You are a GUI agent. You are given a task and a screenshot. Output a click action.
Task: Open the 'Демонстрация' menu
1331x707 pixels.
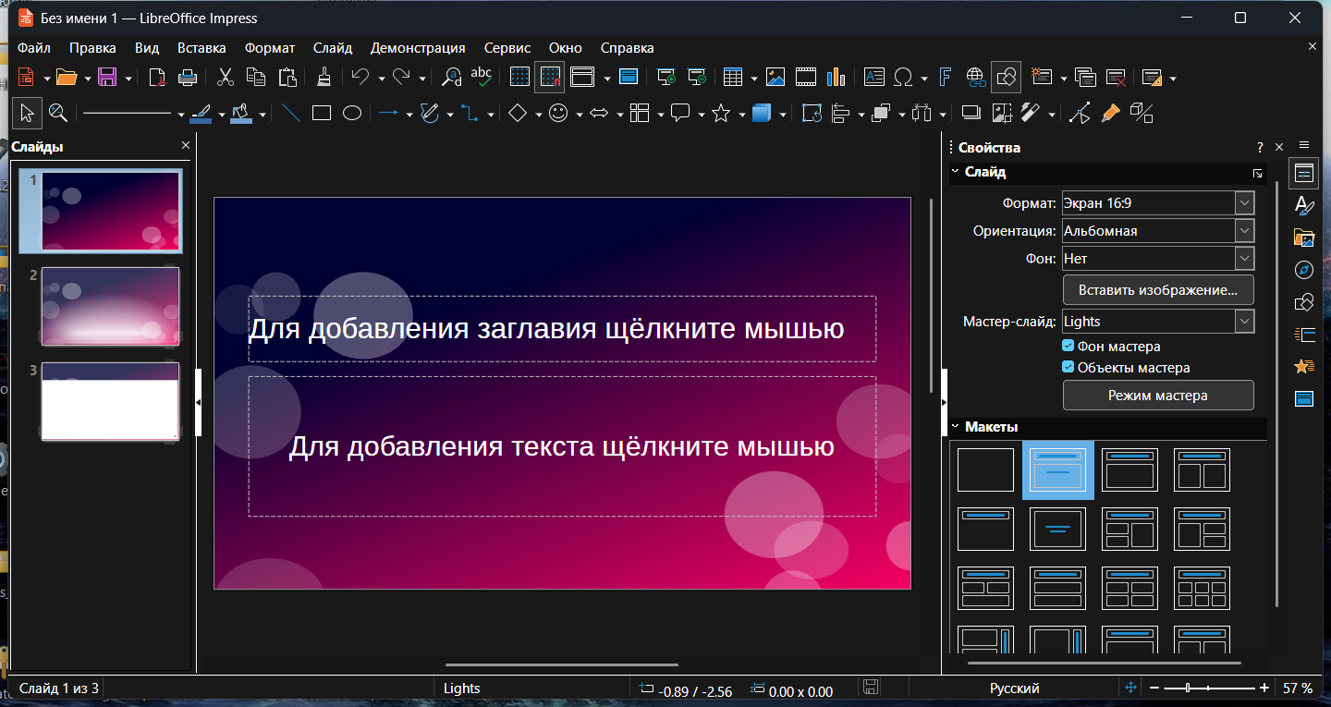click(x=417, y=48)
